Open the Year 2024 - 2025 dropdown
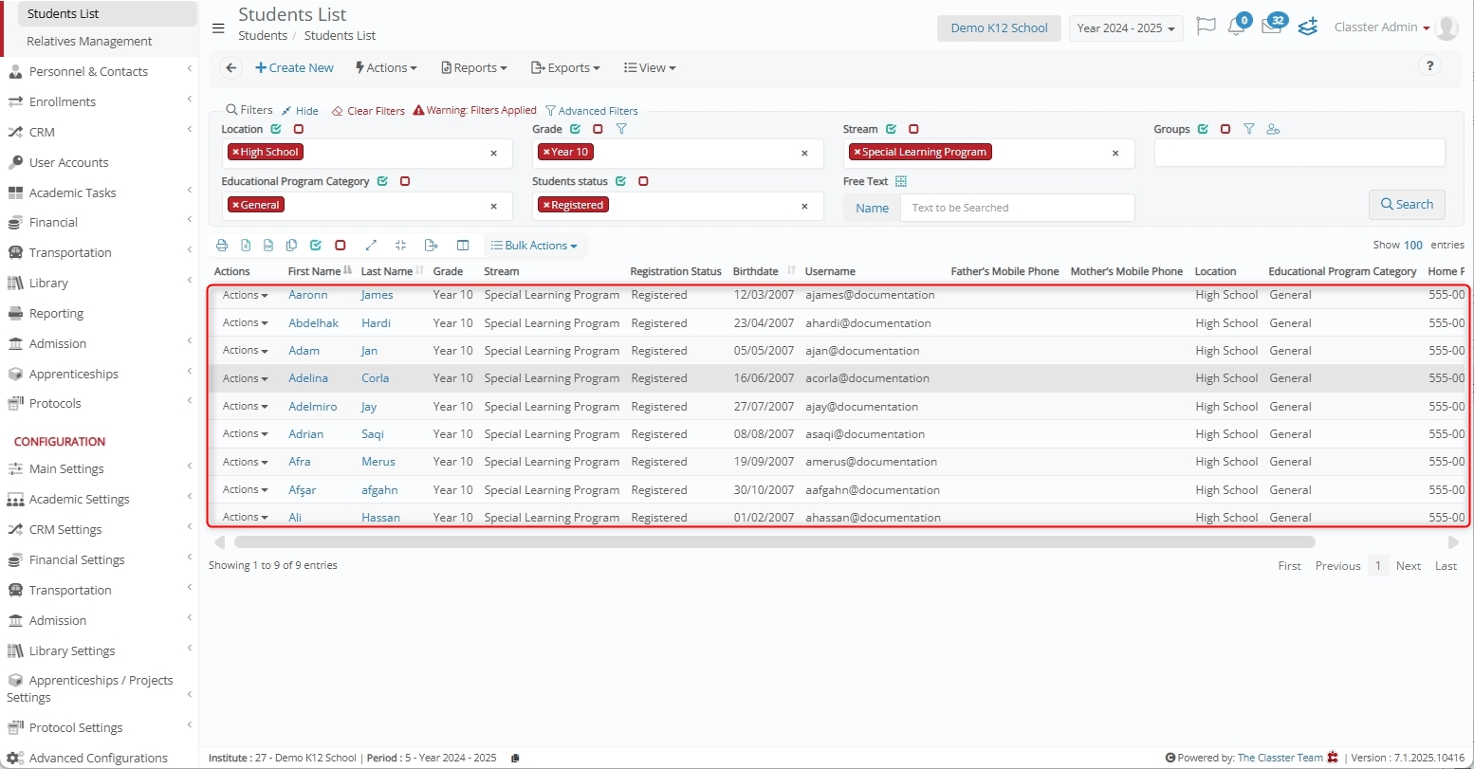Image resolution: width=1474 pixels, height=769 pixels. 1125,28
